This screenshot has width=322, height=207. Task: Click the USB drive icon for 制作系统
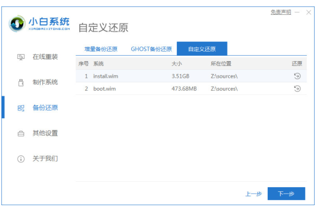21,83
